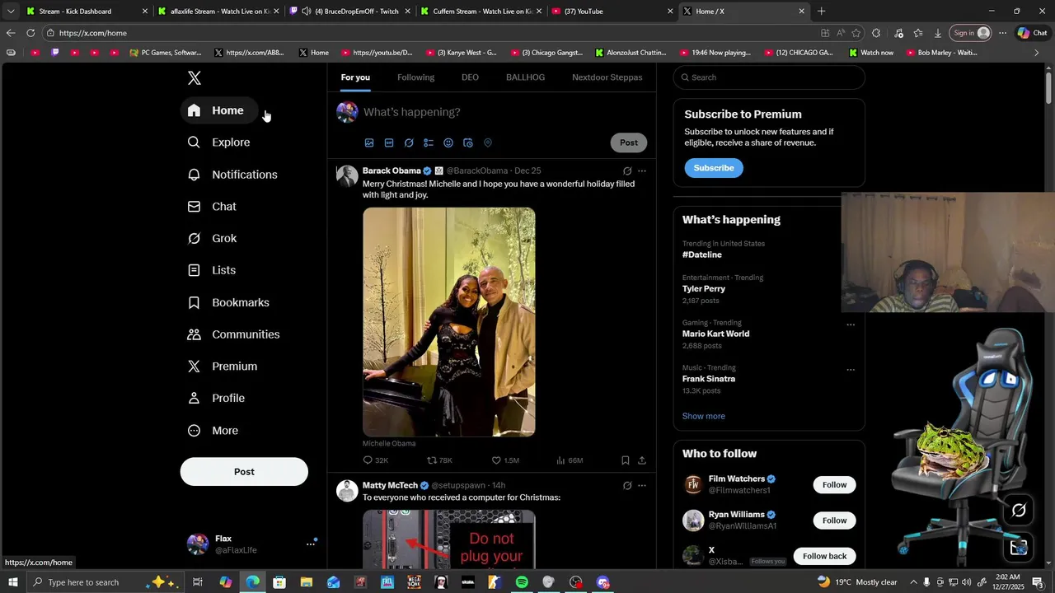Open Bookmarks in the sidebar

coord(229,303)
